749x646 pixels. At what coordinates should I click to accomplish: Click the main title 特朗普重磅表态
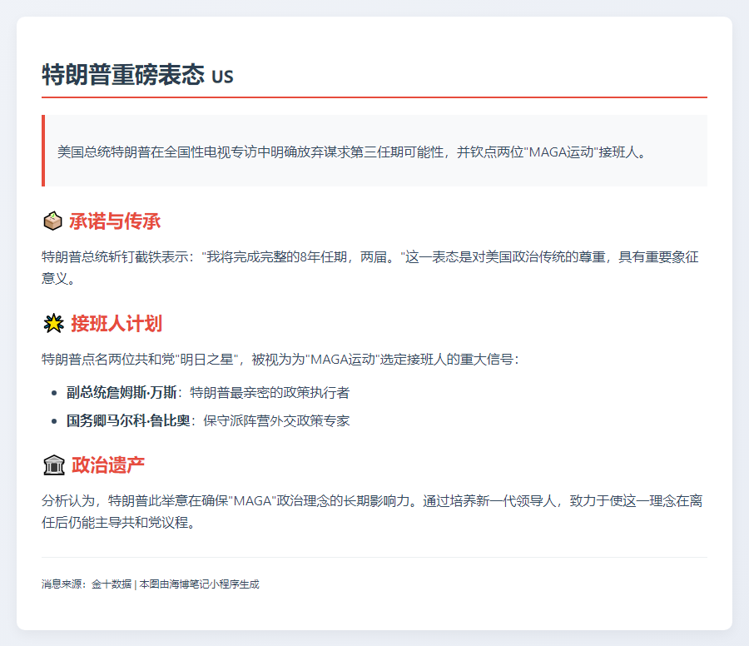tap(123, 75)
